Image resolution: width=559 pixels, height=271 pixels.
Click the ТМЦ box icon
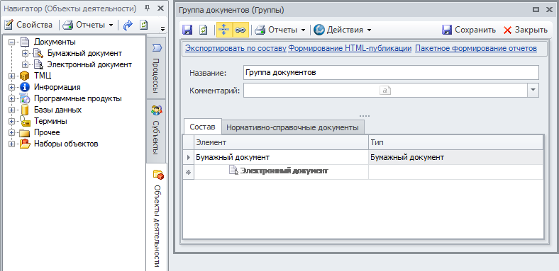coord(25,76)
